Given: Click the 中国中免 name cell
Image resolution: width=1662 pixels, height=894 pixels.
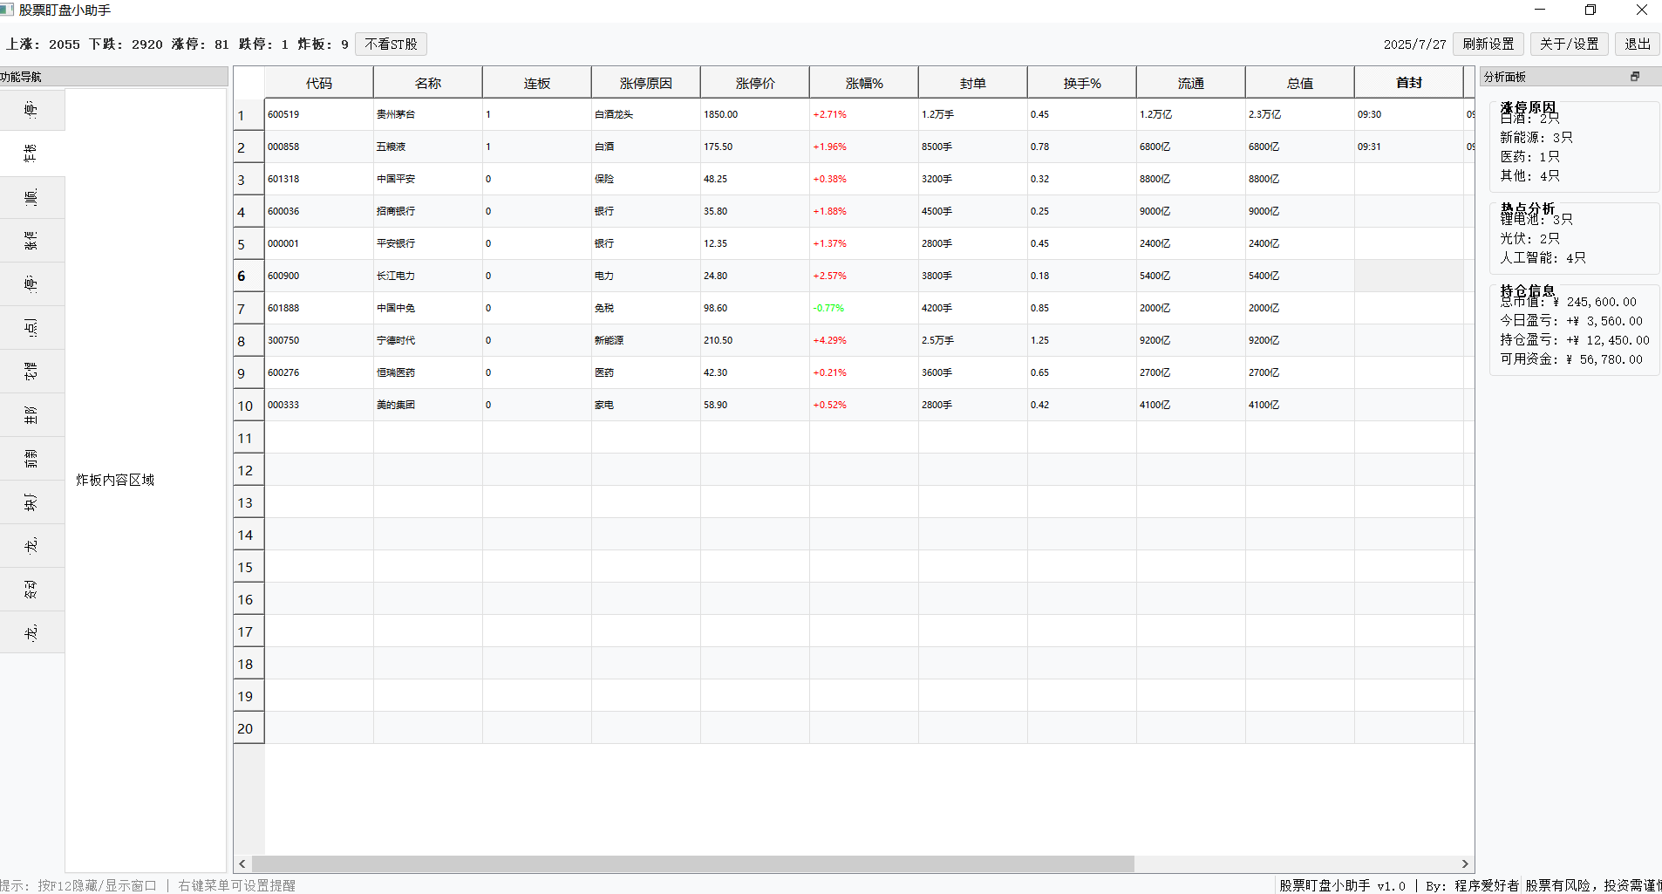Looking at the screenshot, I should (428, 308).
